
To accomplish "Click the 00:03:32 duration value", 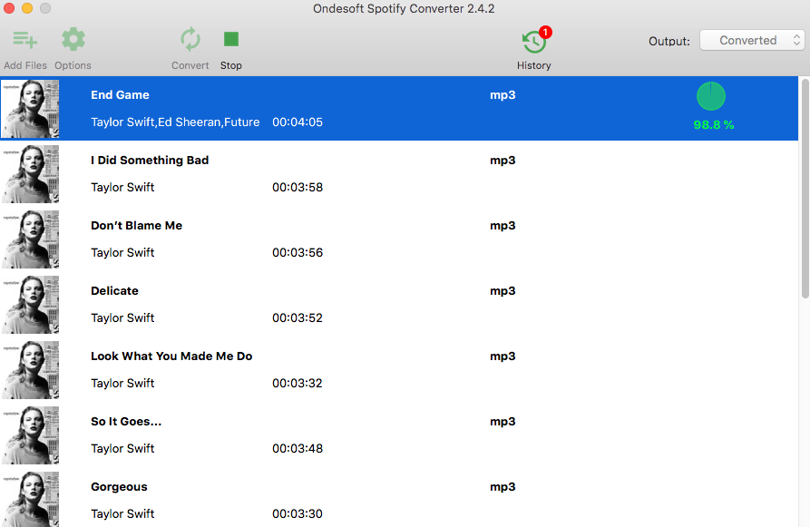I will pyautogui.click(x=298, y=384).
